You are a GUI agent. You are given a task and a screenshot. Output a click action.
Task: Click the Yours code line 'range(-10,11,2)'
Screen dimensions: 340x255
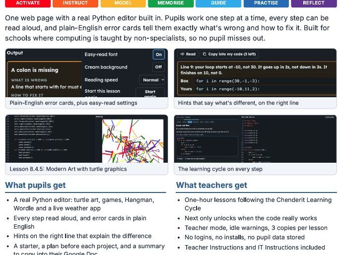pyautogui.click(x=228, y=89)
